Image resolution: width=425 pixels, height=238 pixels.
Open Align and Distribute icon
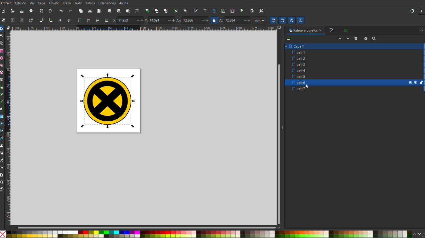[x=242, y=11]
